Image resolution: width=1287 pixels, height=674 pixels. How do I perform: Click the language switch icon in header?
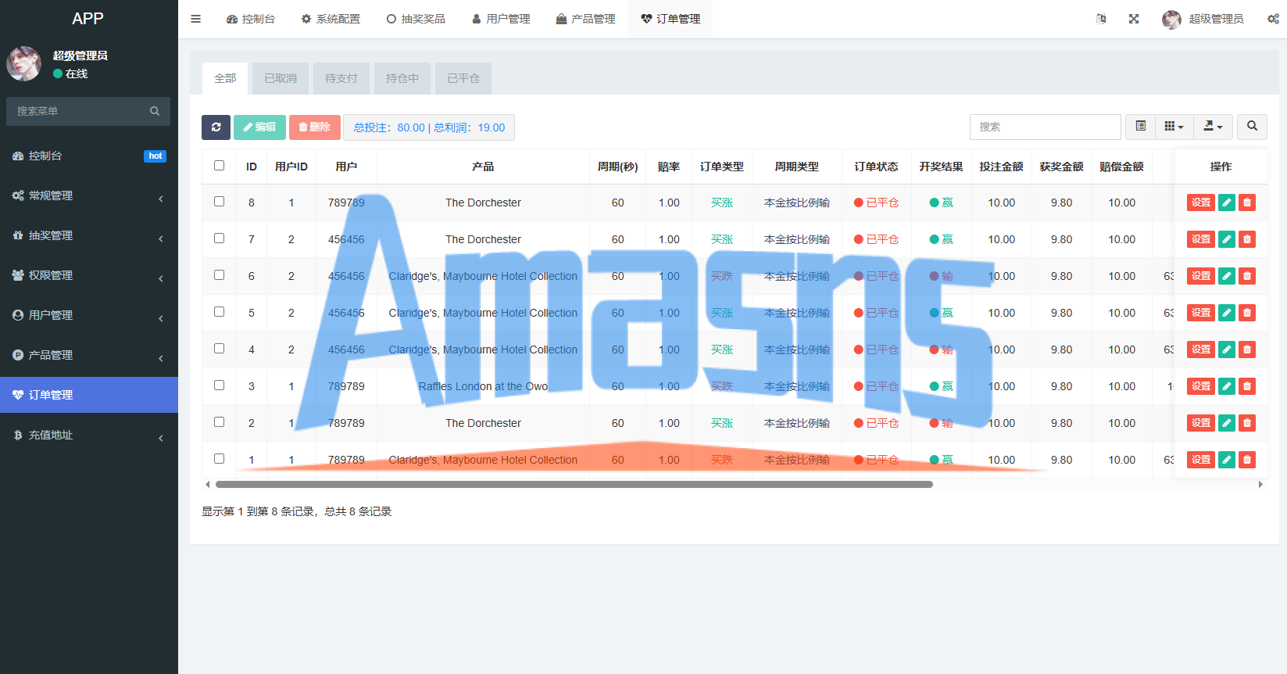pyautogui.click(x=1101, y=19)
